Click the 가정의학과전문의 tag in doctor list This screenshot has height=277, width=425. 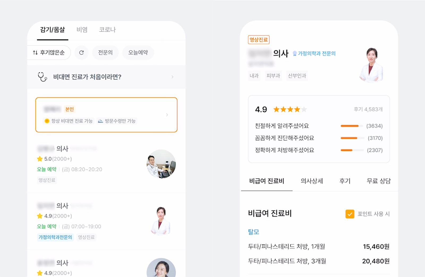pos(55,237)
